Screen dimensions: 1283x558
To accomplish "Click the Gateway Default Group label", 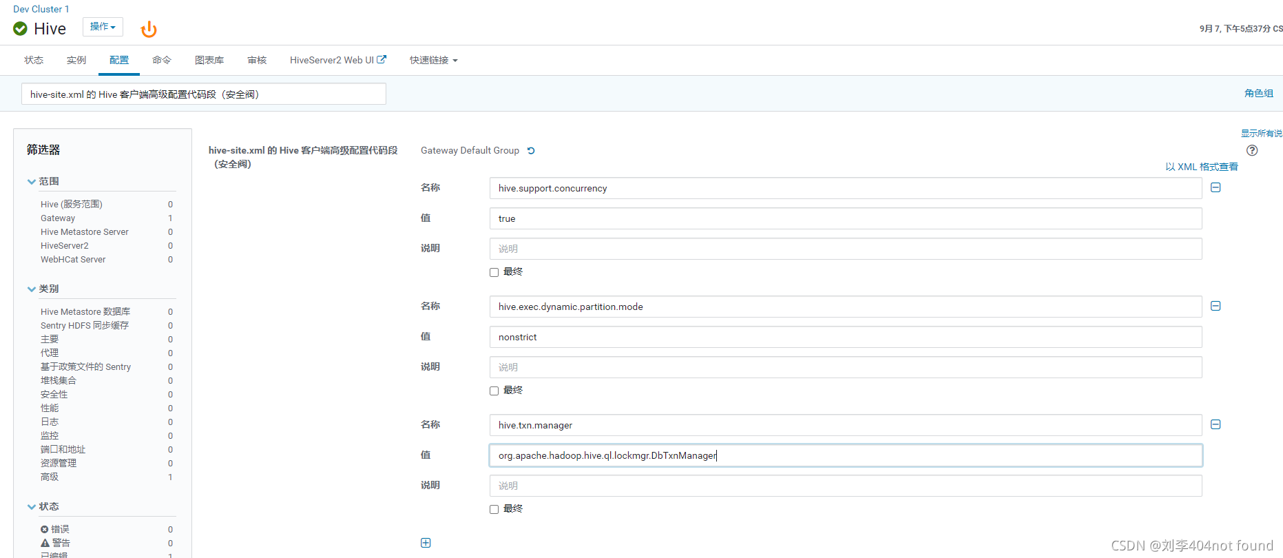I will click(470, 150).
